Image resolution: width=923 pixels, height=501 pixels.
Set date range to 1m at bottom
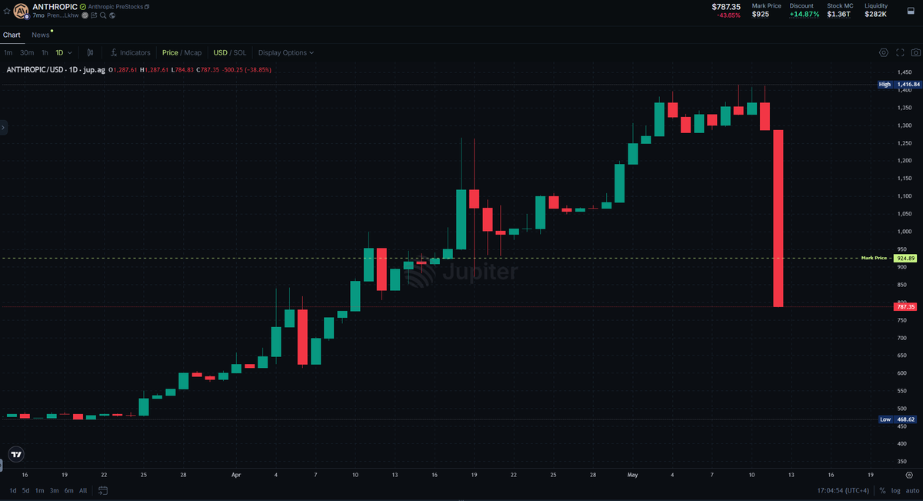(39, 490)
